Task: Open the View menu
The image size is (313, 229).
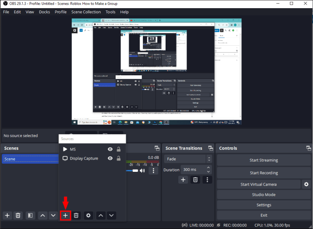Action: tap(30, 12)
